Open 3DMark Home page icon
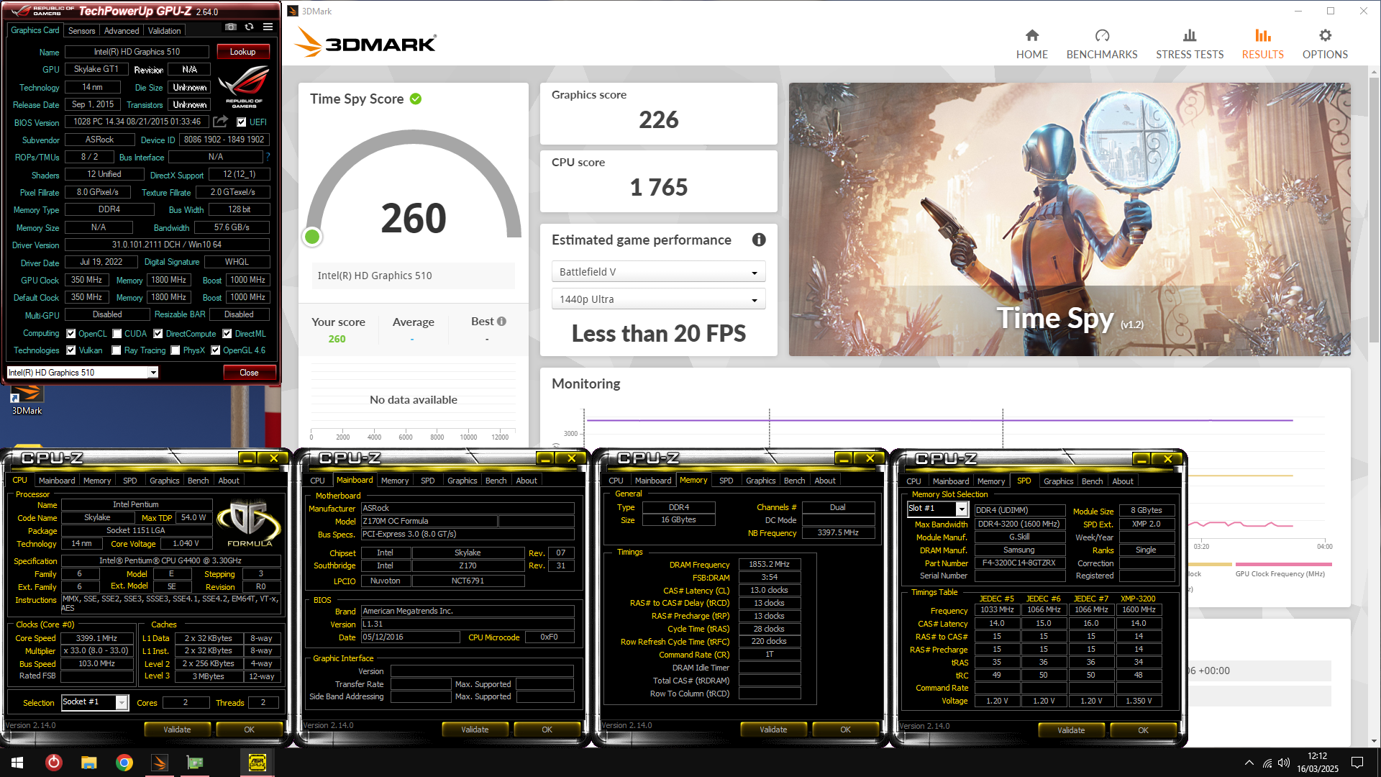Viewport: 1381px width, 777px height. [1031, 36]
